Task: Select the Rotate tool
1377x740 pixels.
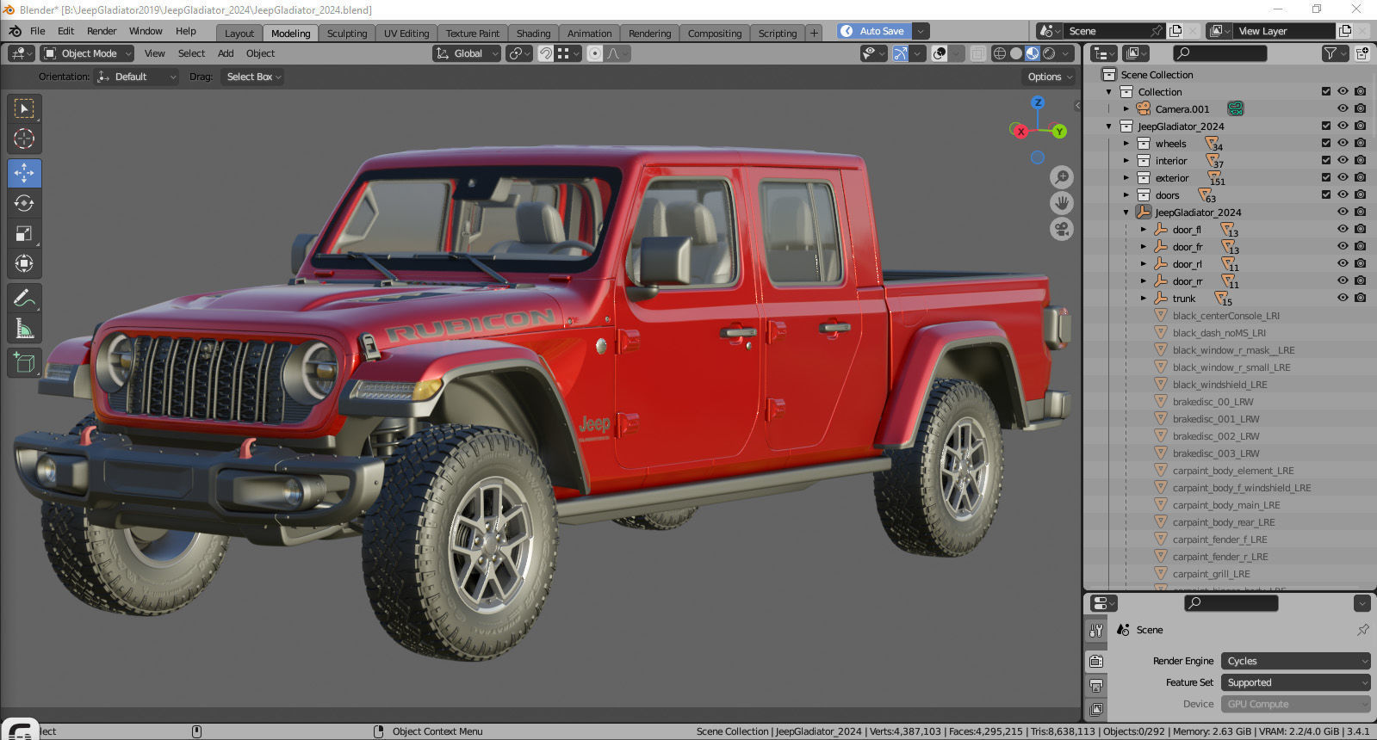Action: tap(24, 203)
